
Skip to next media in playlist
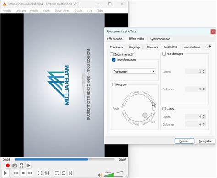[30, 173]
